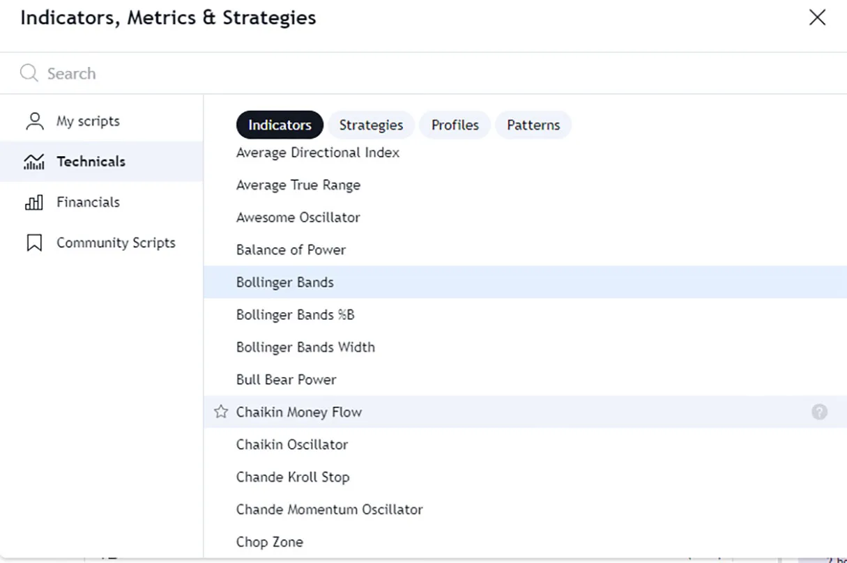847x563 pixels.
Task: Add Average True Range indicator
Action: (298, 185)
